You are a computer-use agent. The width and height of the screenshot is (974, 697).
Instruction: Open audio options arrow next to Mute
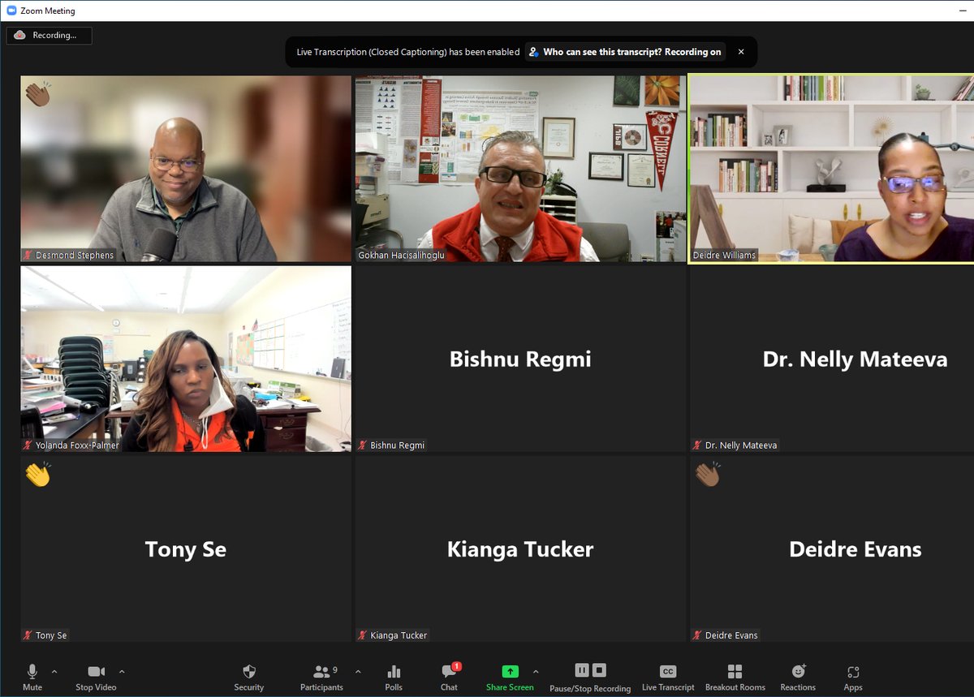[x=54, y=672]
